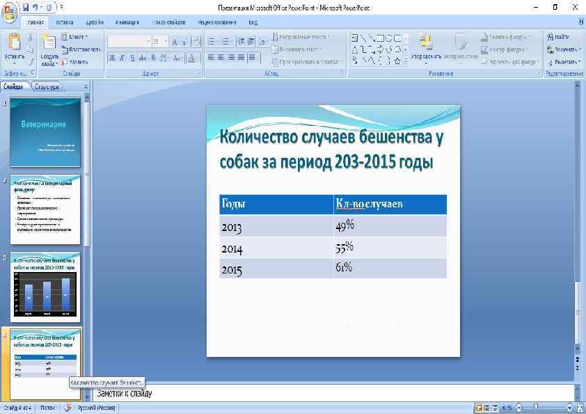
Task: Increase list indent level
Action: [x=251, y=42]
